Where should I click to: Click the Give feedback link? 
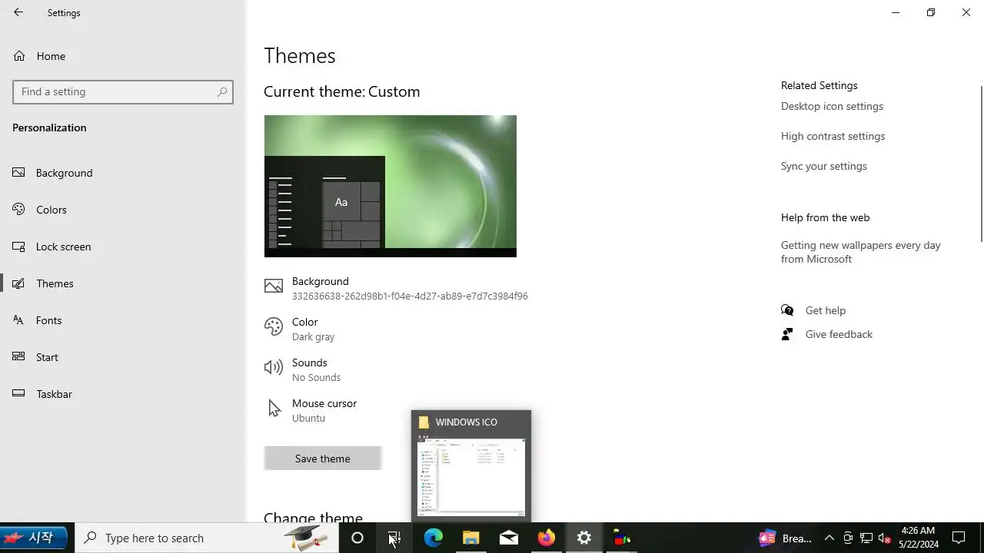[839, 334]
